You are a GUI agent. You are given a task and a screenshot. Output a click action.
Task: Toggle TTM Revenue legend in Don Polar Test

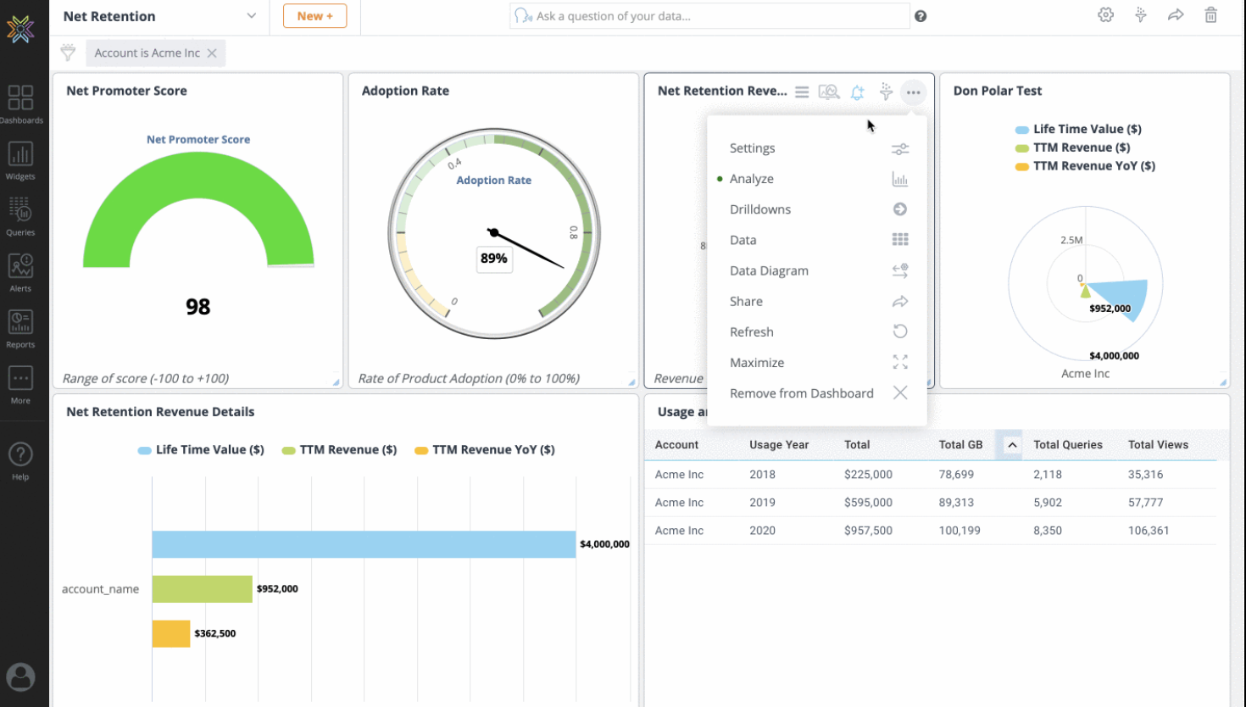(1072, 148)
